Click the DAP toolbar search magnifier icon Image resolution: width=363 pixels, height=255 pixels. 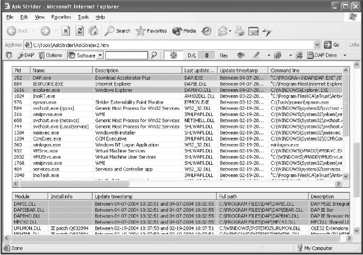153,55
